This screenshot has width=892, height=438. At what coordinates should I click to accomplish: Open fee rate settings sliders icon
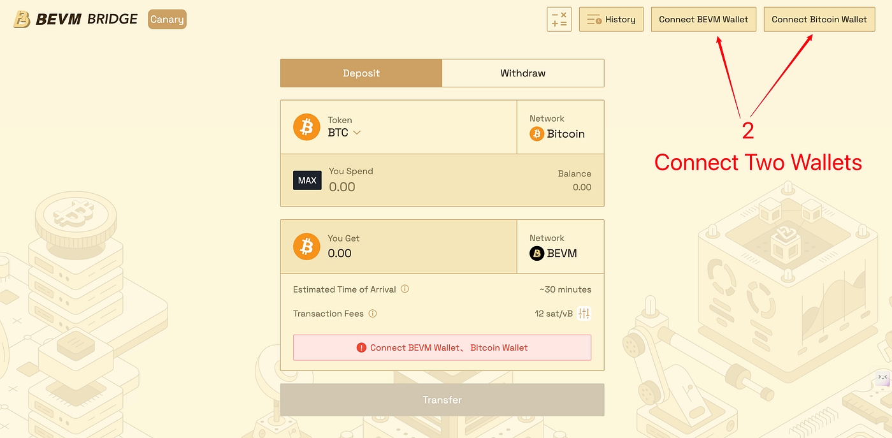tap(584, 313)
